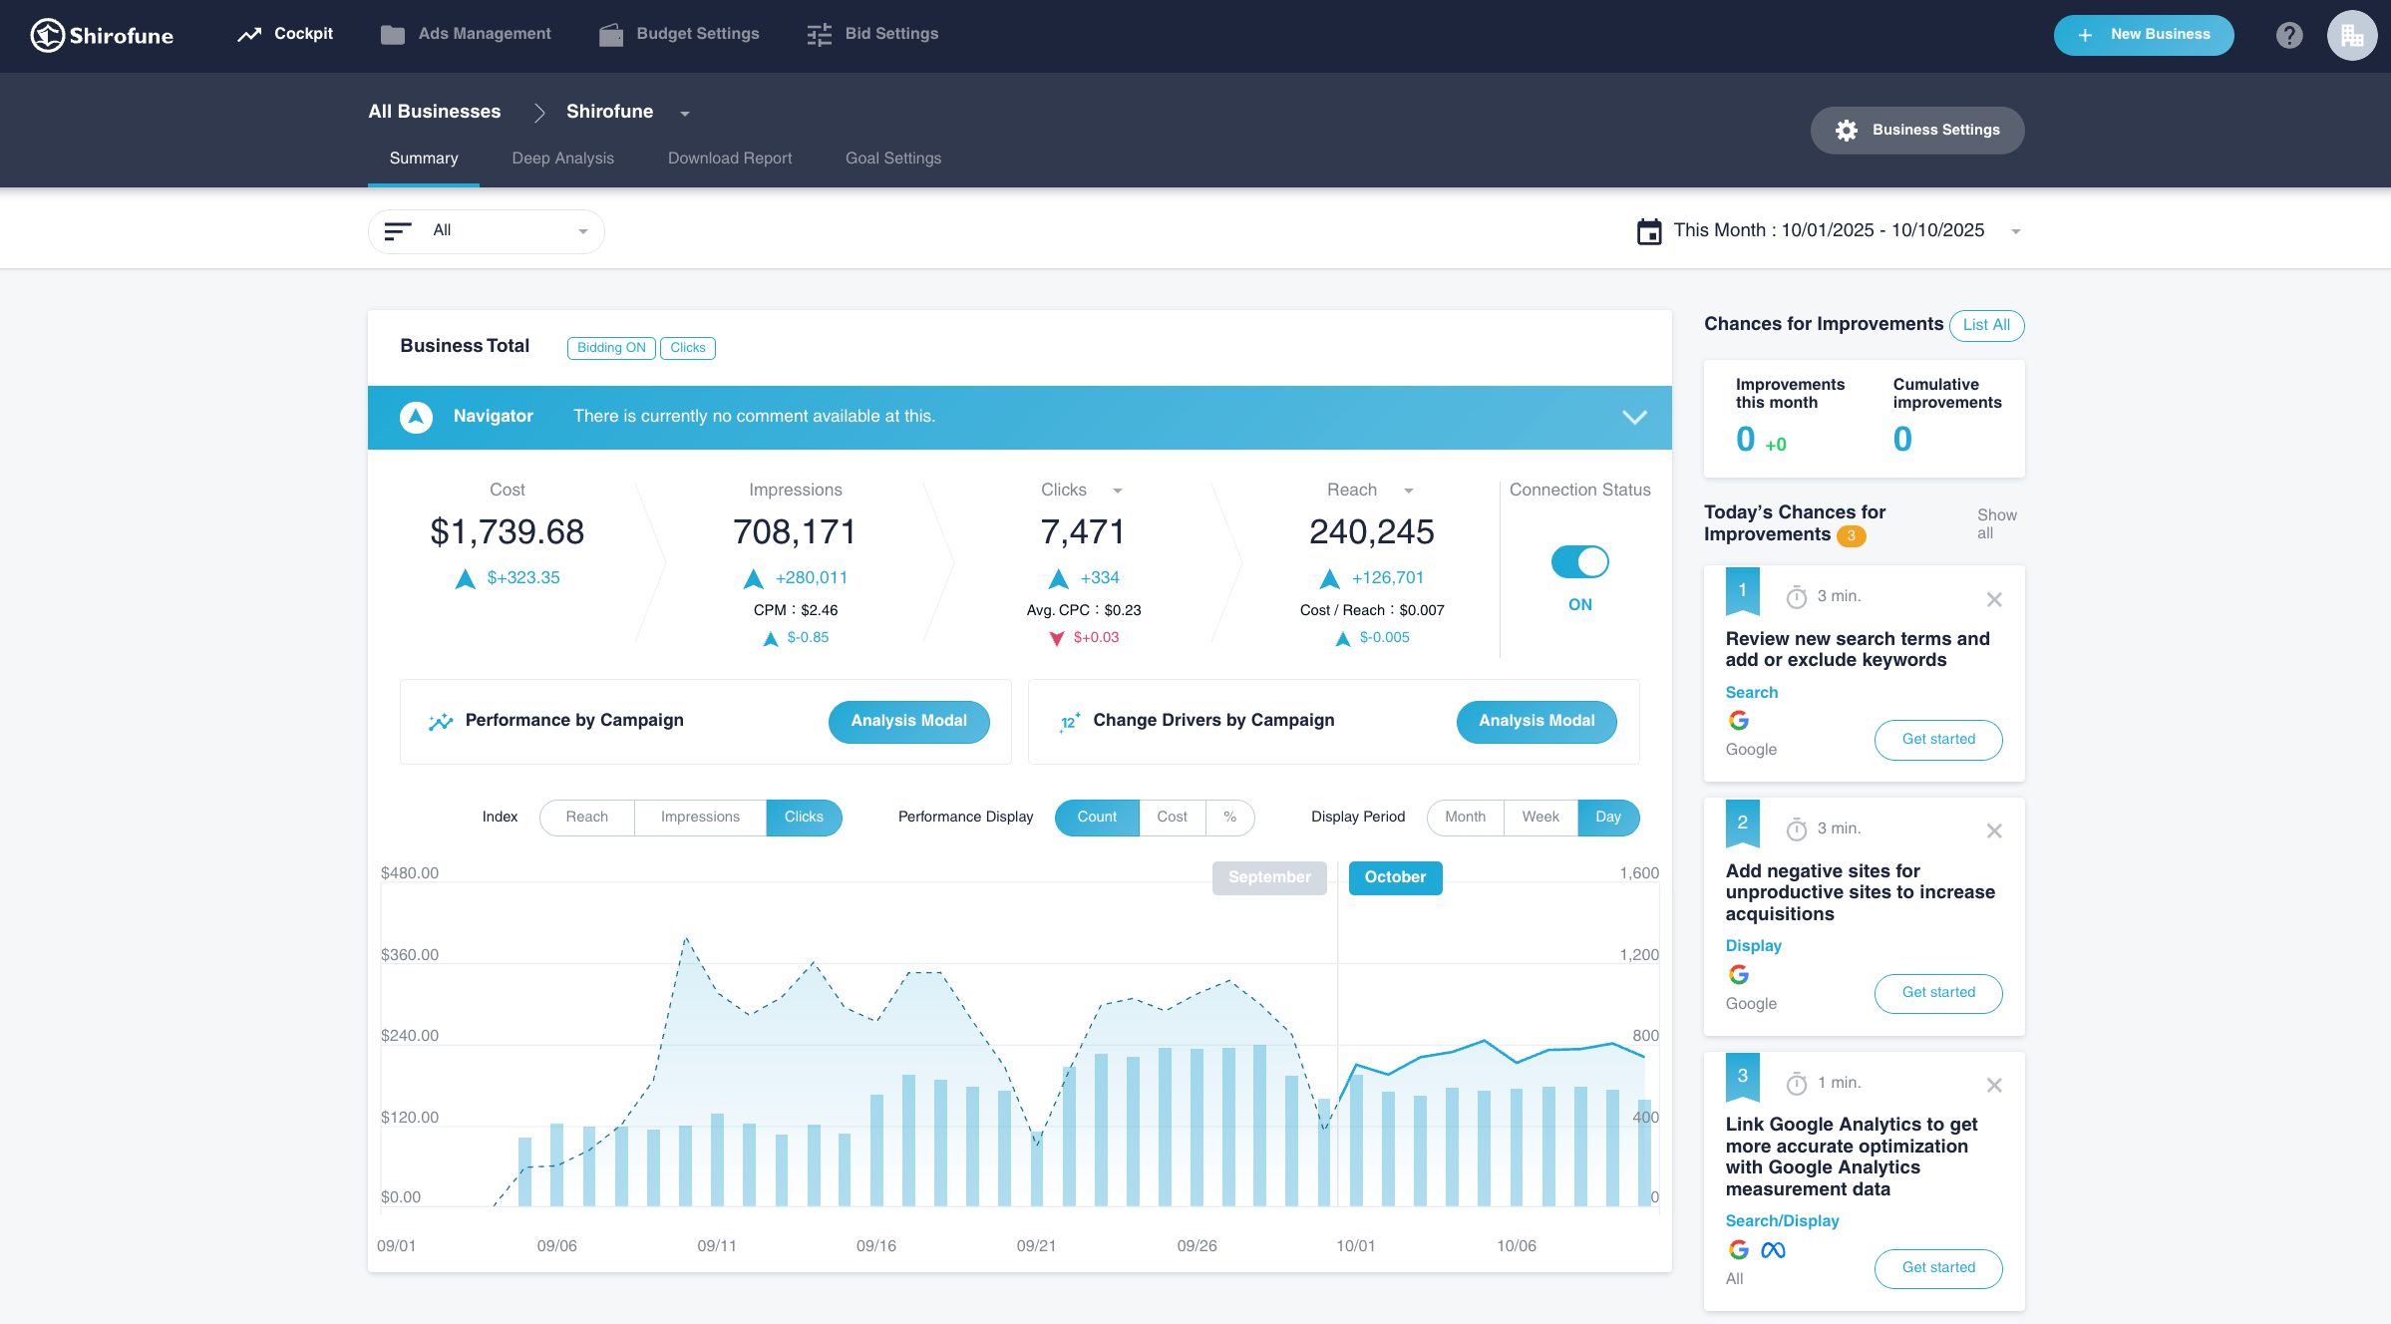
Task: Open the help question mark icon
Action: [x=2289, y=35]
